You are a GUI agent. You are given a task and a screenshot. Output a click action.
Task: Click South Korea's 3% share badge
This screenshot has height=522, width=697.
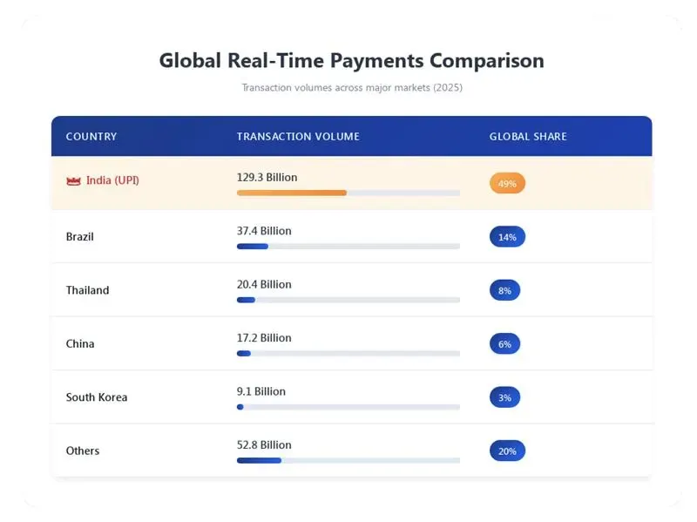[504, 398]
